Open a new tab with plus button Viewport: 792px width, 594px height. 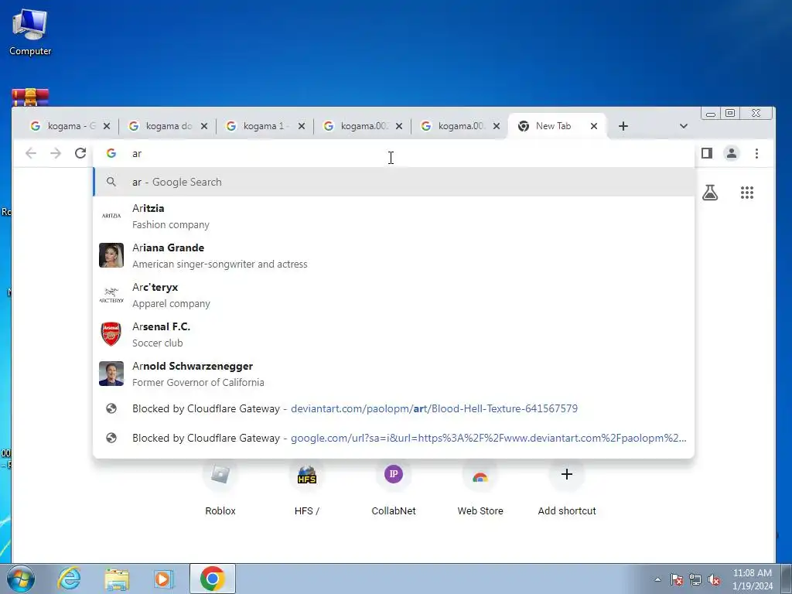pos(623,126)
